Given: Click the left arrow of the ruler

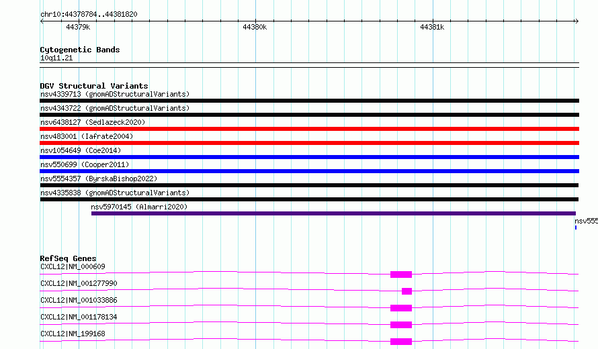Looking at the screenshot, I should 42,21.
